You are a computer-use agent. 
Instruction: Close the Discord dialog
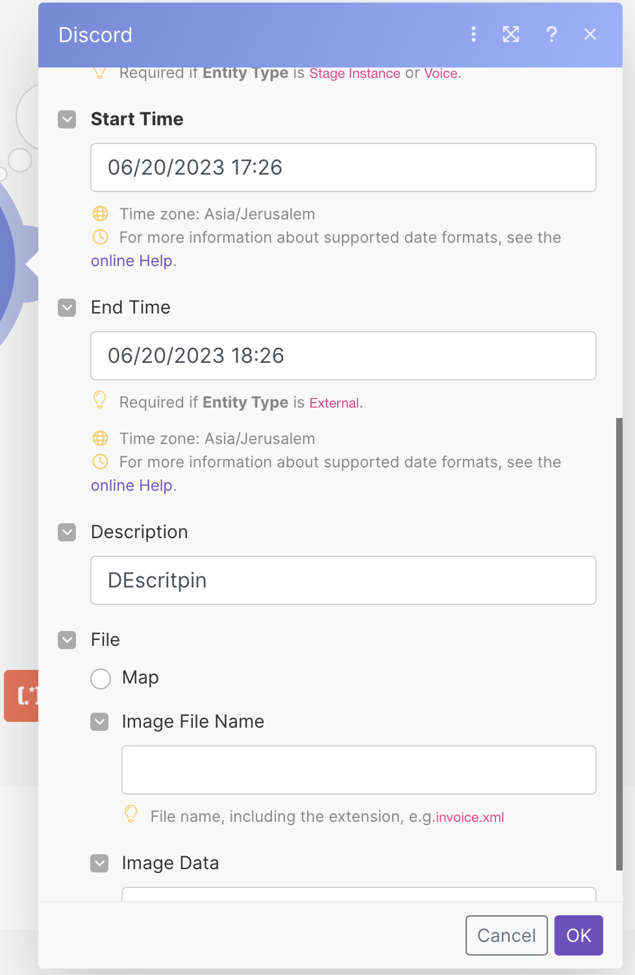pyautogui.click(x=590, y=34)
